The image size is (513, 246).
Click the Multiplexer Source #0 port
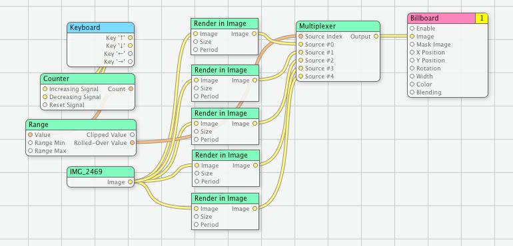[x=300, y=45]
